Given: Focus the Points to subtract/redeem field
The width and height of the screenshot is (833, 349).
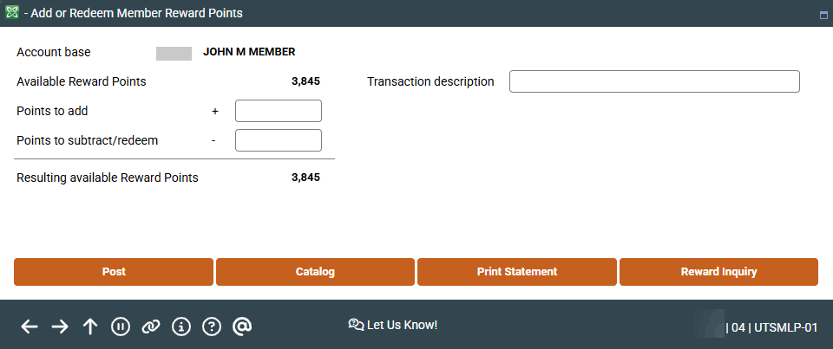Looking at the screenshot, I should click(279, 140).
